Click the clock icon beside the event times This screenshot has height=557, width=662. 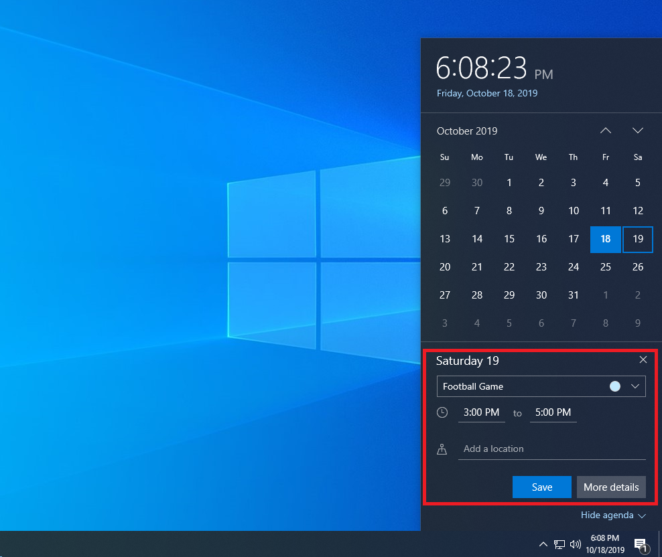pyautogui.click(x=442, y=412)
